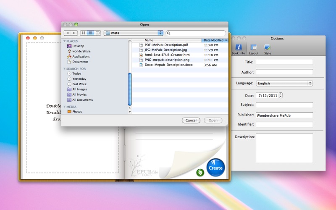Screen dimensions: 336x210
Task: Click the JPG file icon in list
Action: point(141,50)
